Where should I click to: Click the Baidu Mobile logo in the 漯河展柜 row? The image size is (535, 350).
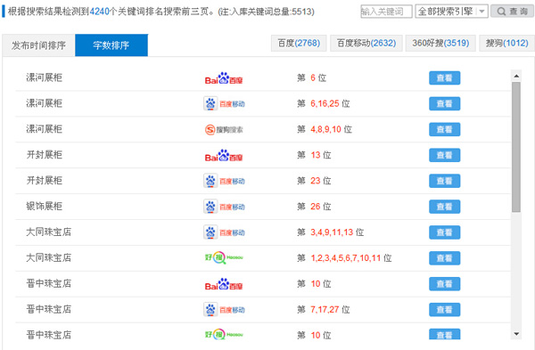pos(224,103)
